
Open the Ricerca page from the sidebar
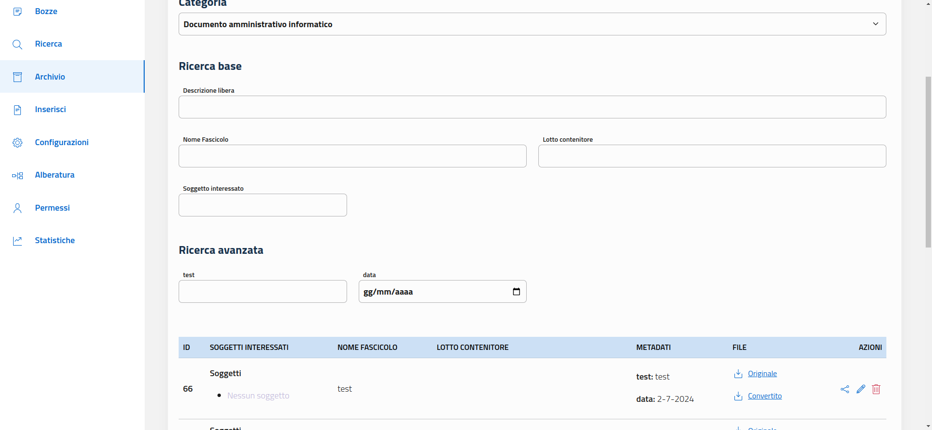click(x=49, y=44)
